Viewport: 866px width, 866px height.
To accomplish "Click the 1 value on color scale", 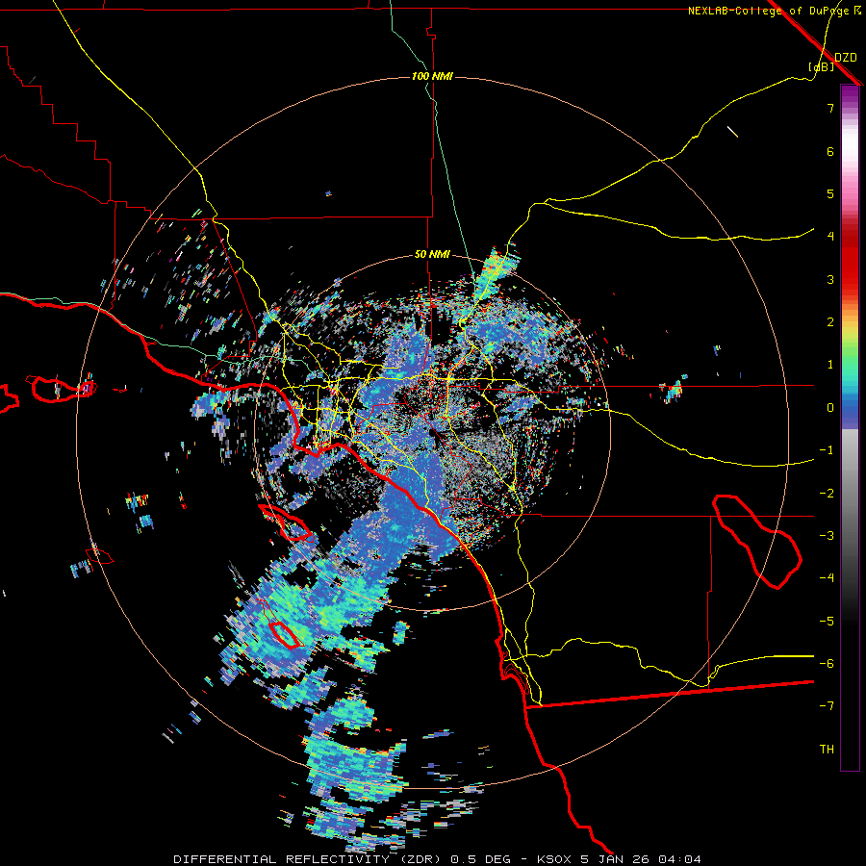I will [x=830, y=365].
